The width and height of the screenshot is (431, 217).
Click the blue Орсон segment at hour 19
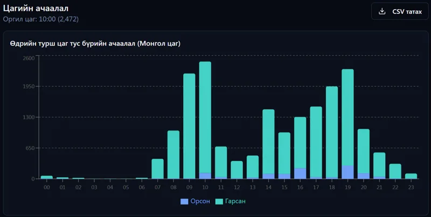[x=347, y=172]
